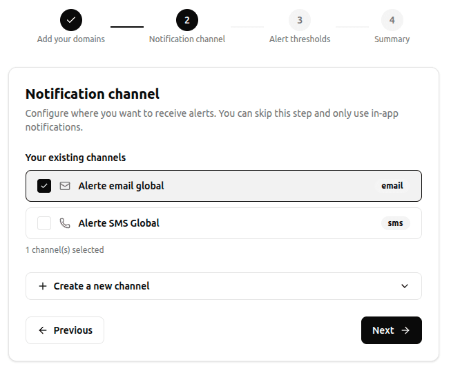Screen dimensions: 451x369
Task: Click the left arrow icon in Previous
Action: 43,330
